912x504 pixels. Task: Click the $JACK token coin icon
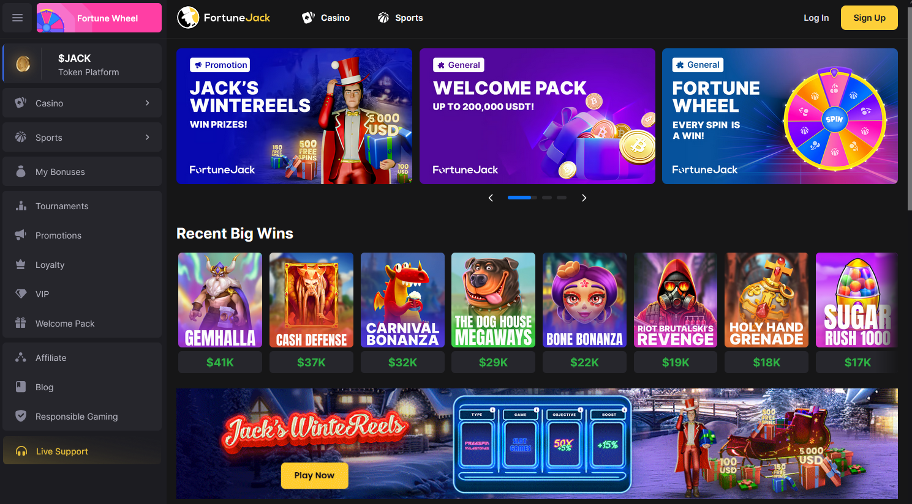pos(23,64)
